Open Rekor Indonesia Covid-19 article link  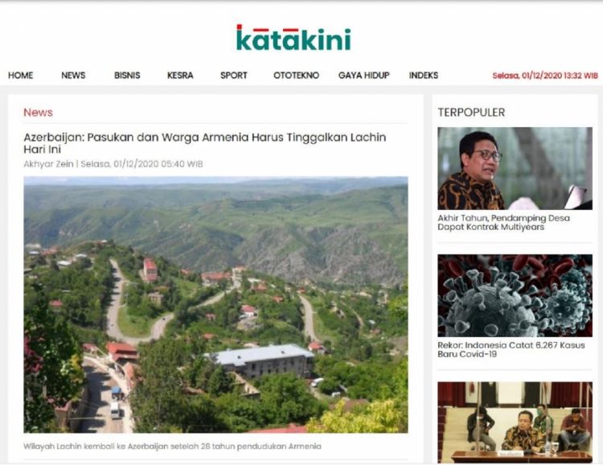click(x=511, y=349)
